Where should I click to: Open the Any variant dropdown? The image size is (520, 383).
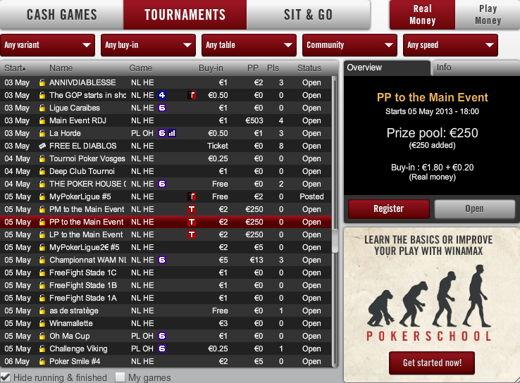coord(48,45)
